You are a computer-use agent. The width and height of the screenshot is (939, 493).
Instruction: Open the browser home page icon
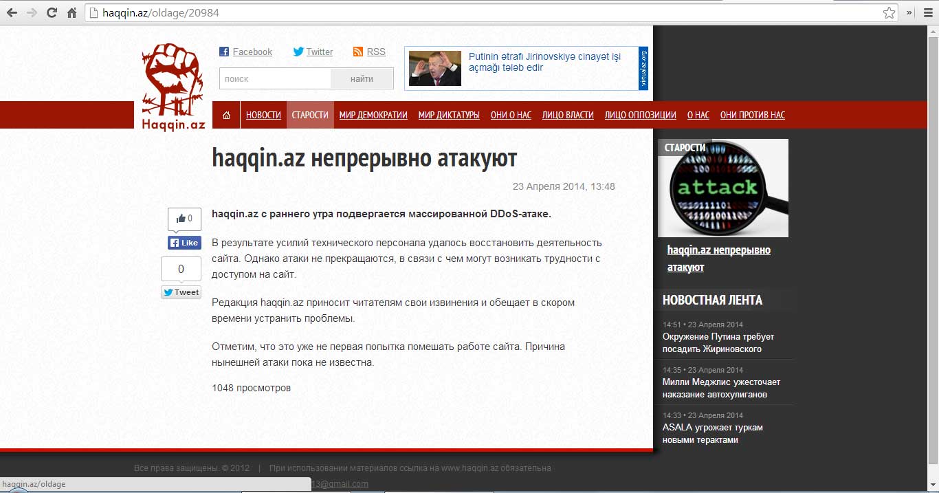(71, 13)
